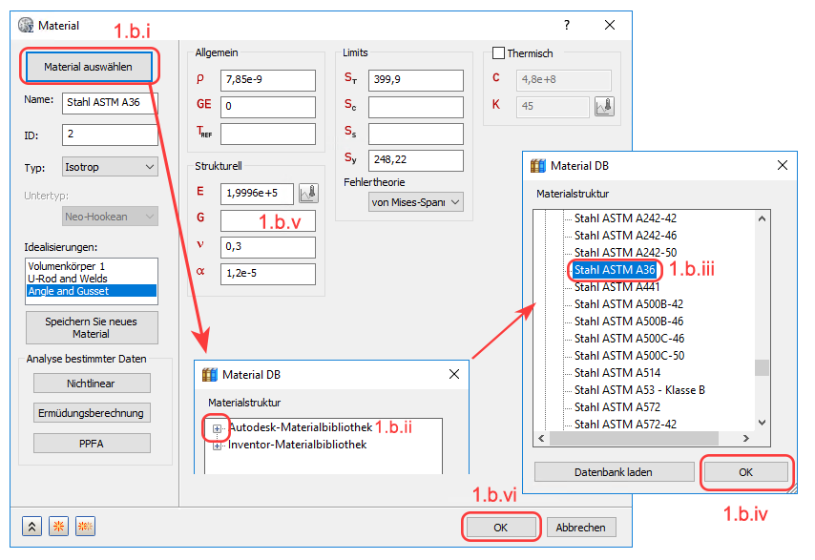Click the GE input field
The width and height of the screenshot is (815, 560).
(x=267, y=107)
